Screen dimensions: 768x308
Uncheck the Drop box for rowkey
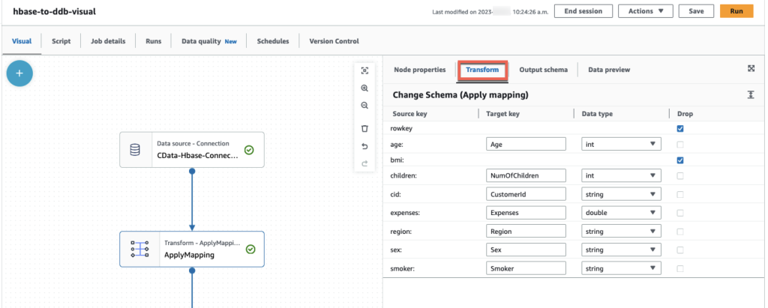click(x=679, y=129)
